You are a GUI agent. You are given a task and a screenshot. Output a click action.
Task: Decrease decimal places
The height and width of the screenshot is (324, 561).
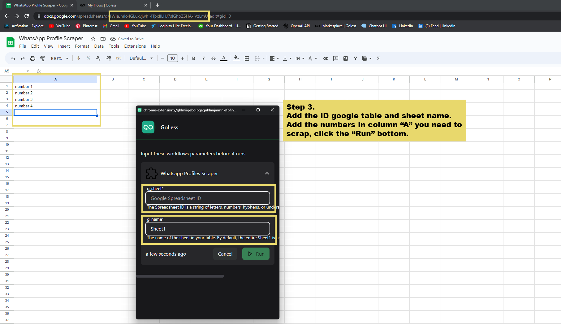[x=98, y=58]
